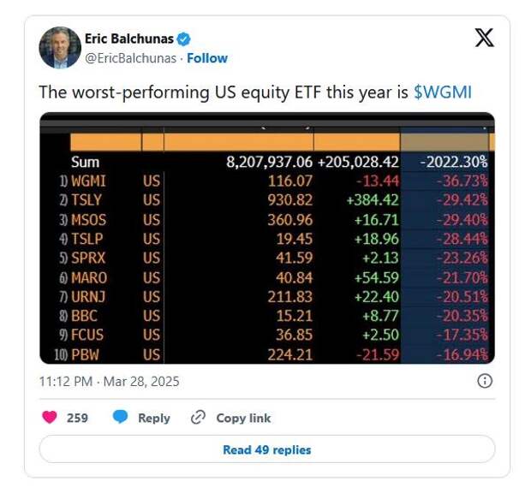The width and height of the screenshot is (531, 493).
Task: Open Eric Balchunas profile picture
Action: [59, 48]
